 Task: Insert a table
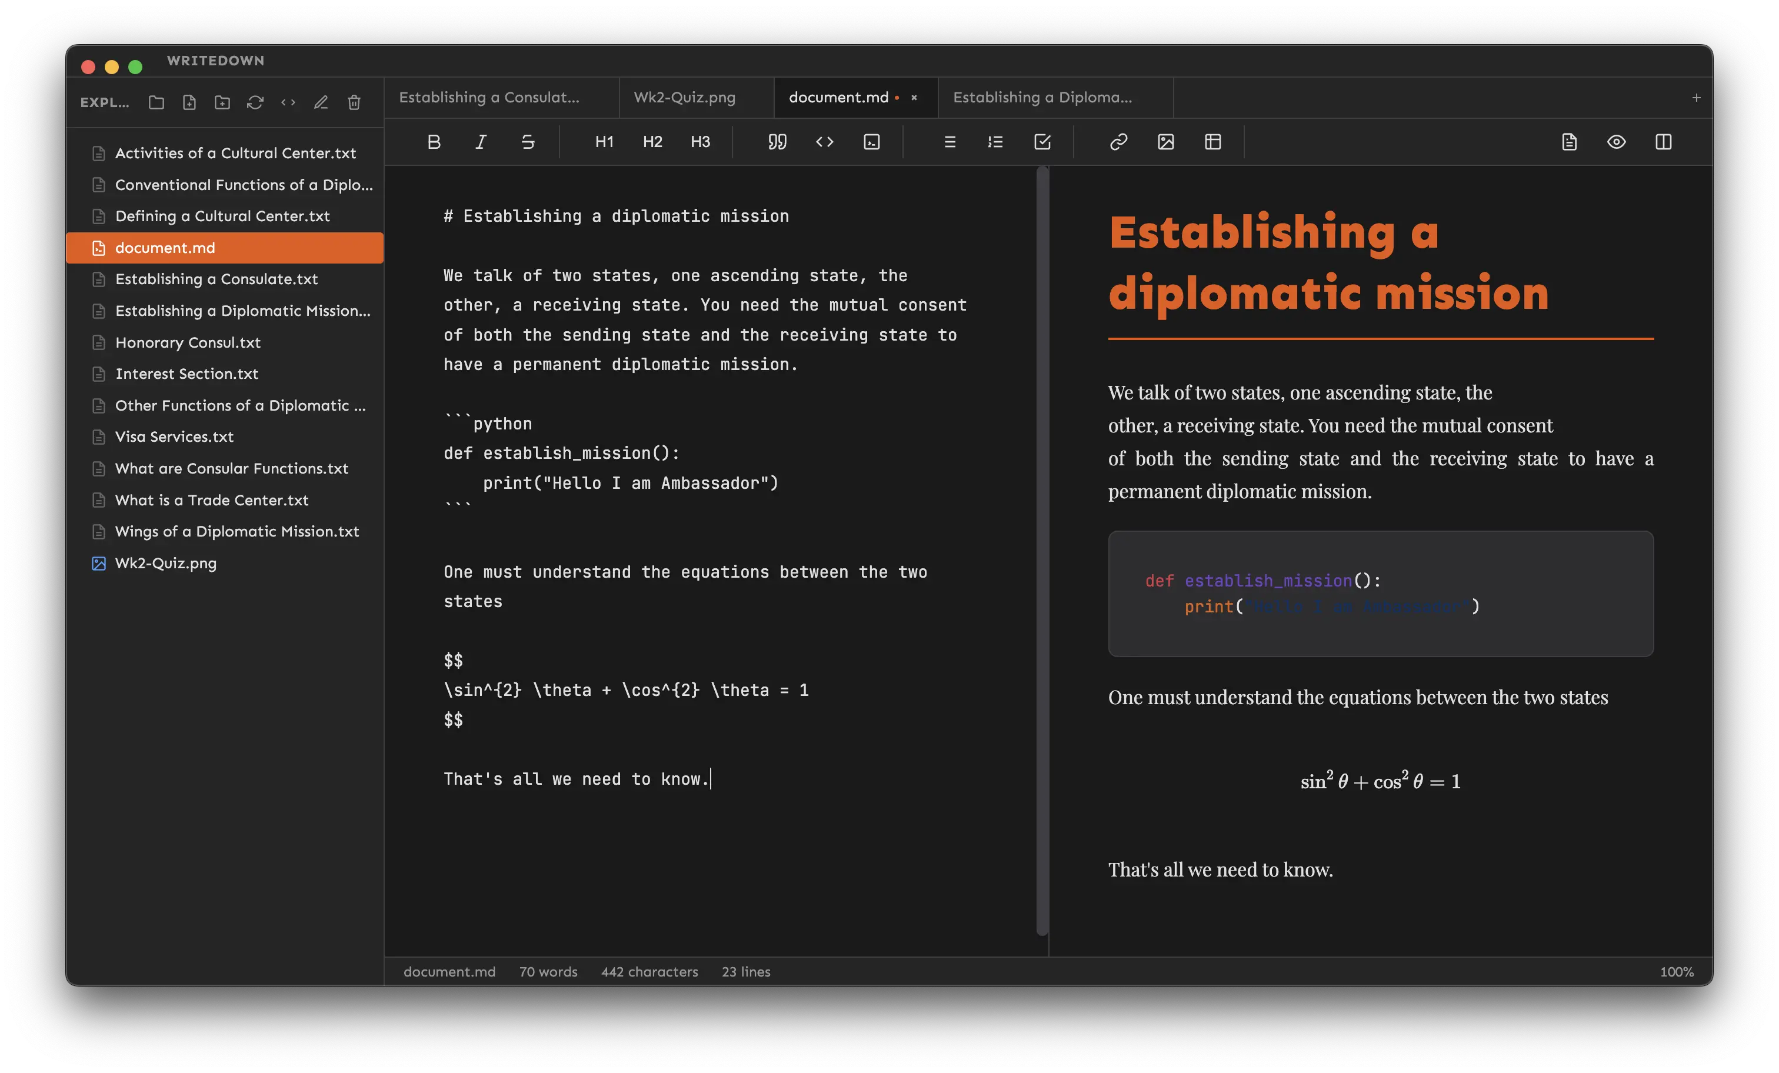tap(1212, 142)
